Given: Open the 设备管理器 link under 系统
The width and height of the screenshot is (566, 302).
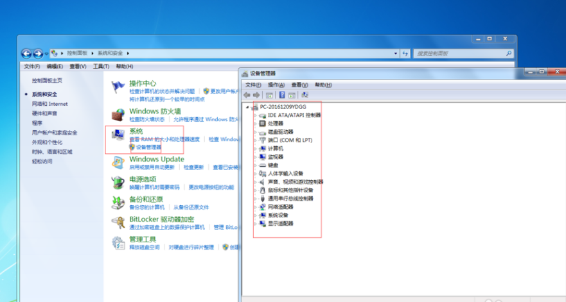Looking at the screenshot, I should point(148,147).
